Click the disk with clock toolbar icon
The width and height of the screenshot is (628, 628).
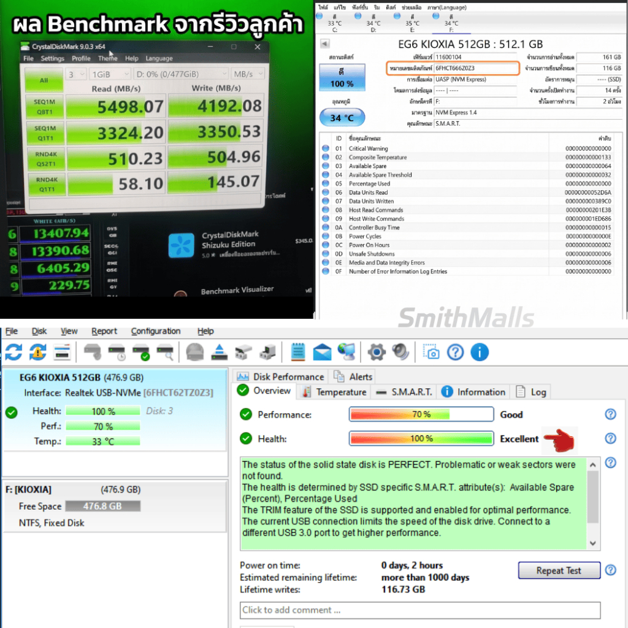[117, 353]
